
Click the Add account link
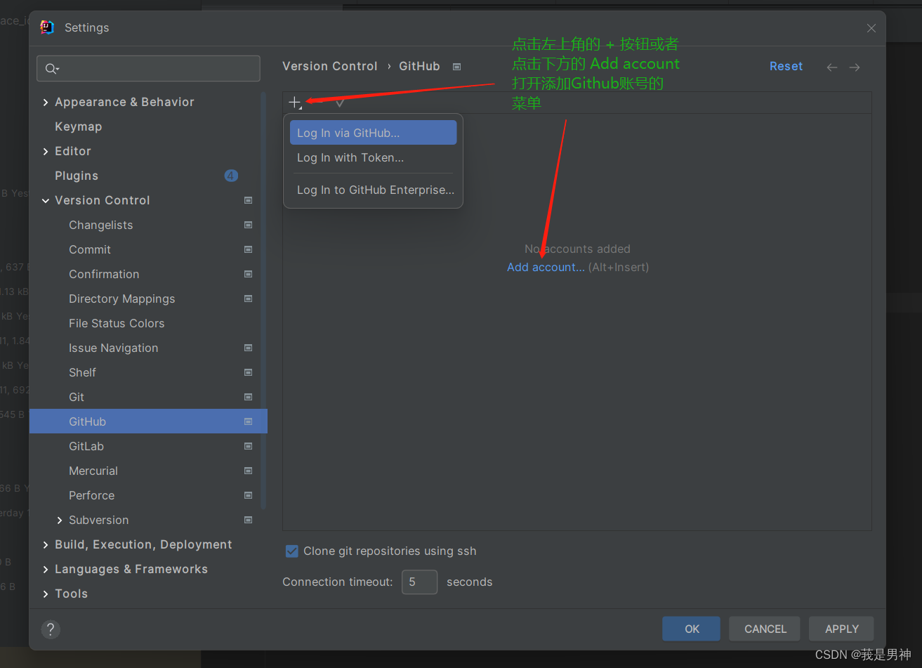tap(546, 267)
